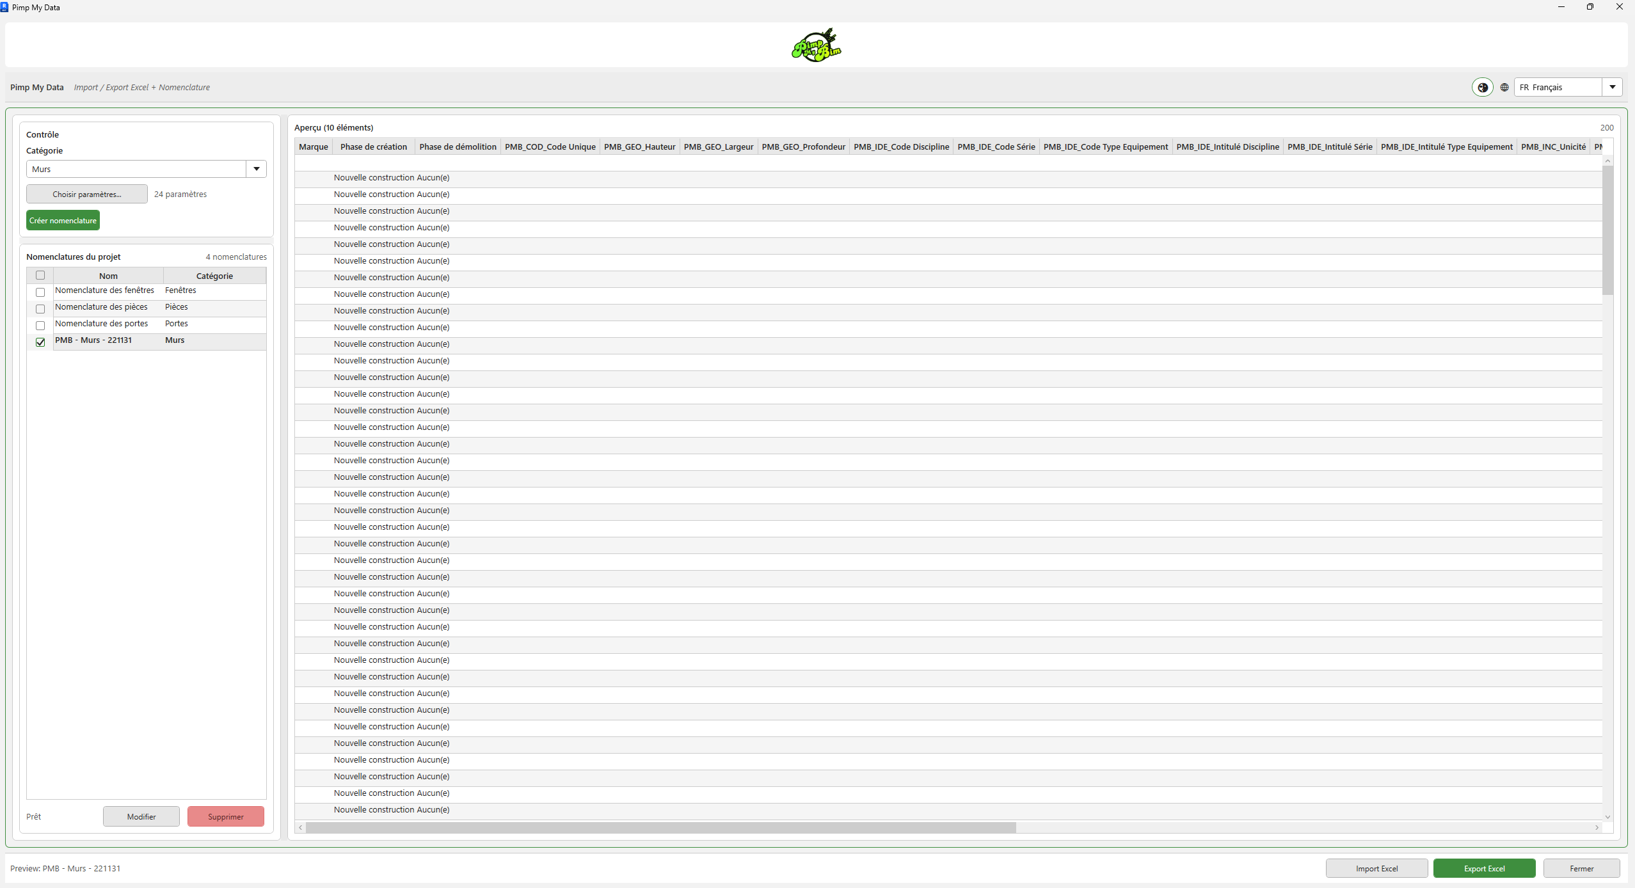Click Phase de démolition column header
Image resolution: width=1635 pixels, height=888 pixels.
(x=458, y=147)
